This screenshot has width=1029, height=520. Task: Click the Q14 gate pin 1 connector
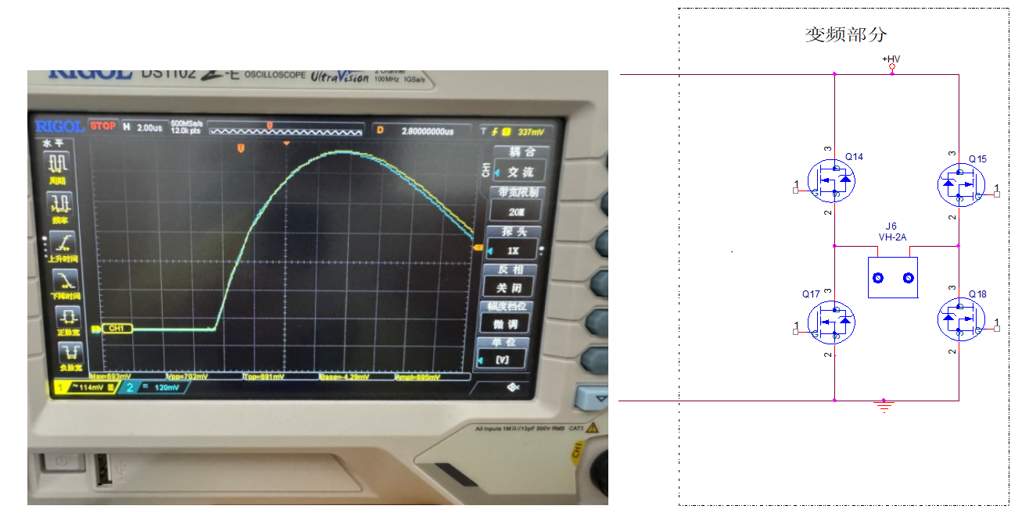click(796, 191)
